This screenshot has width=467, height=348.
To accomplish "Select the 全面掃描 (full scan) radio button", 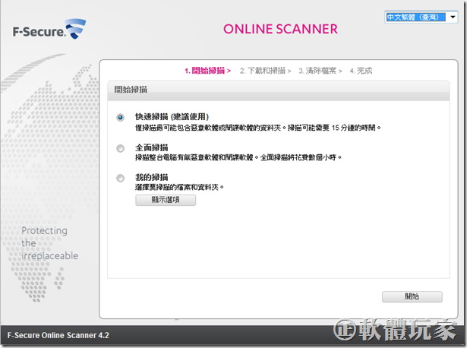I will click(120, 148).
